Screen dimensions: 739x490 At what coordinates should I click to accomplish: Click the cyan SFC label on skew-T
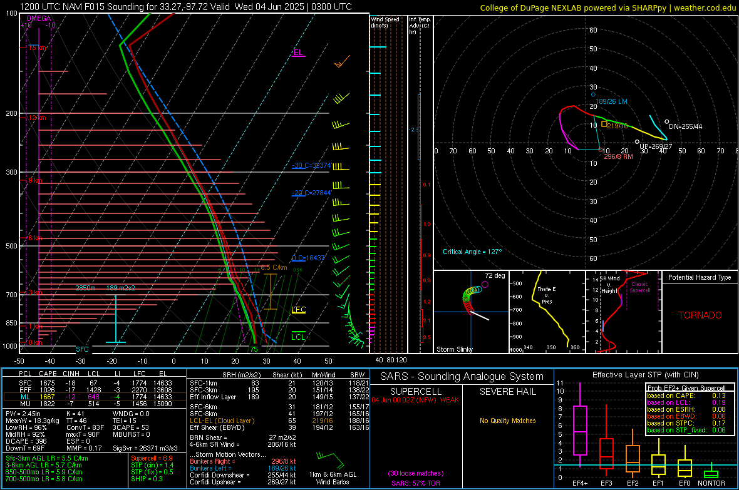pyautogui.click(x=82, y=349)
